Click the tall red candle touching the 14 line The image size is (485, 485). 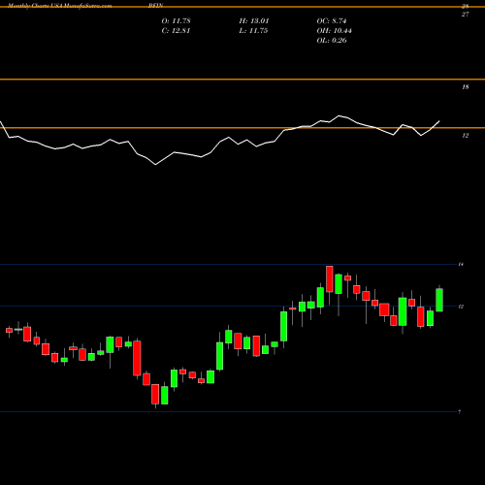[330, 279]
